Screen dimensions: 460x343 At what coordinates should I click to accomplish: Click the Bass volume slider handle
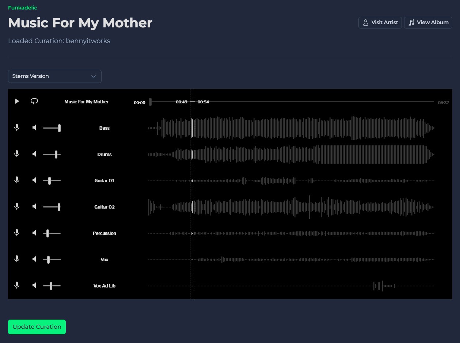59,128
